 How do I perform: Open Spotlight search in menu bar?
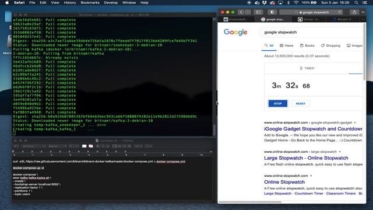pos(356,2)
